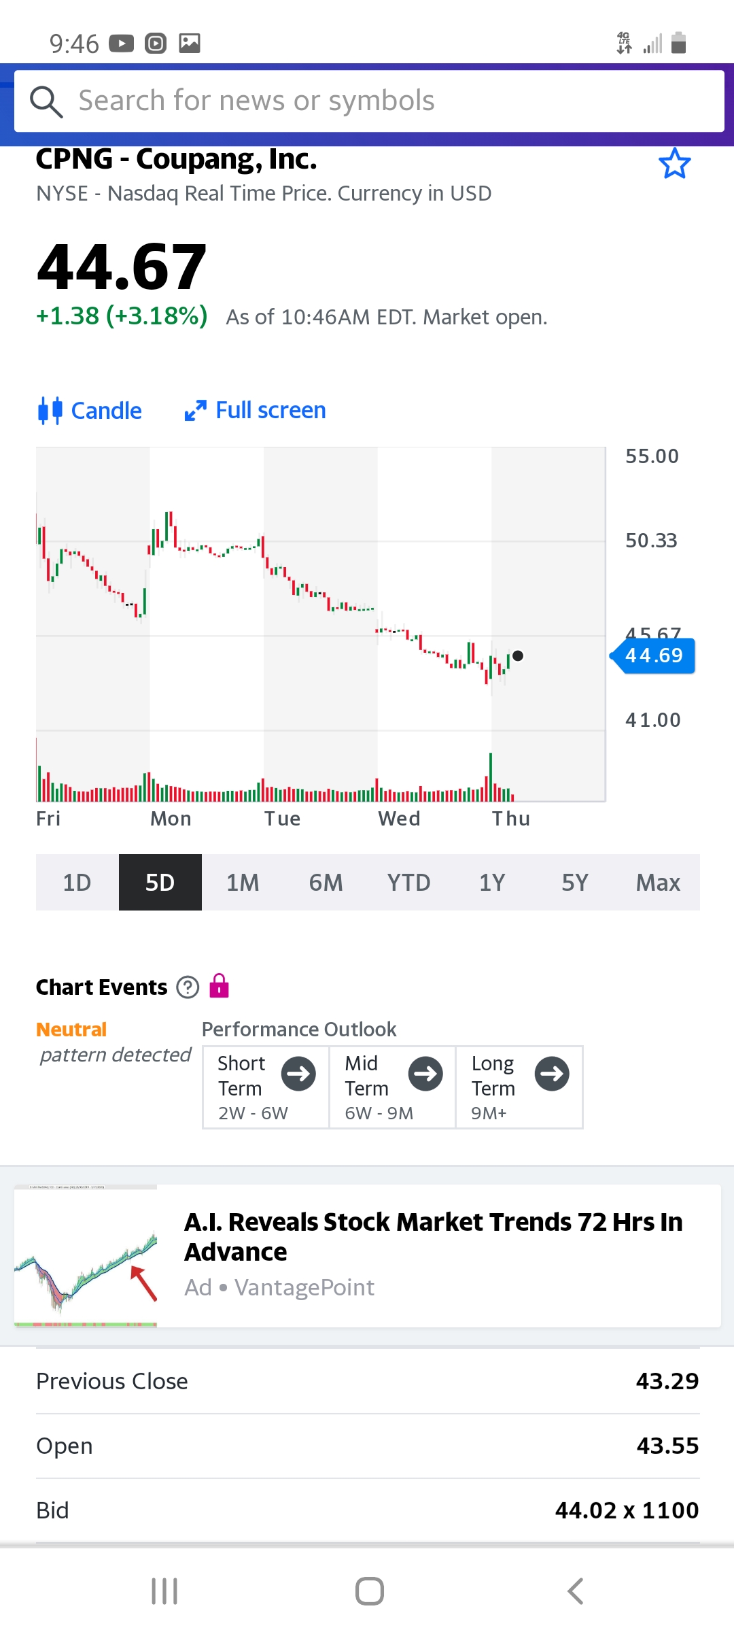Viewport: 734px width, 1632px height.
Task: Open recent apps navigation icon
Action: click(164, 1591)
